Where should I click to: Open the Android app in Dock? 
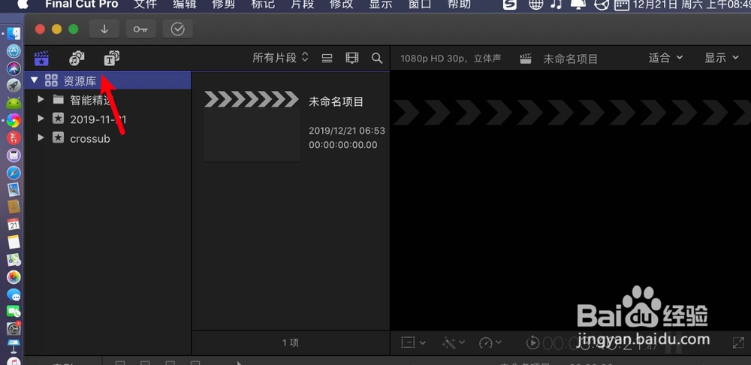[14, 103]
